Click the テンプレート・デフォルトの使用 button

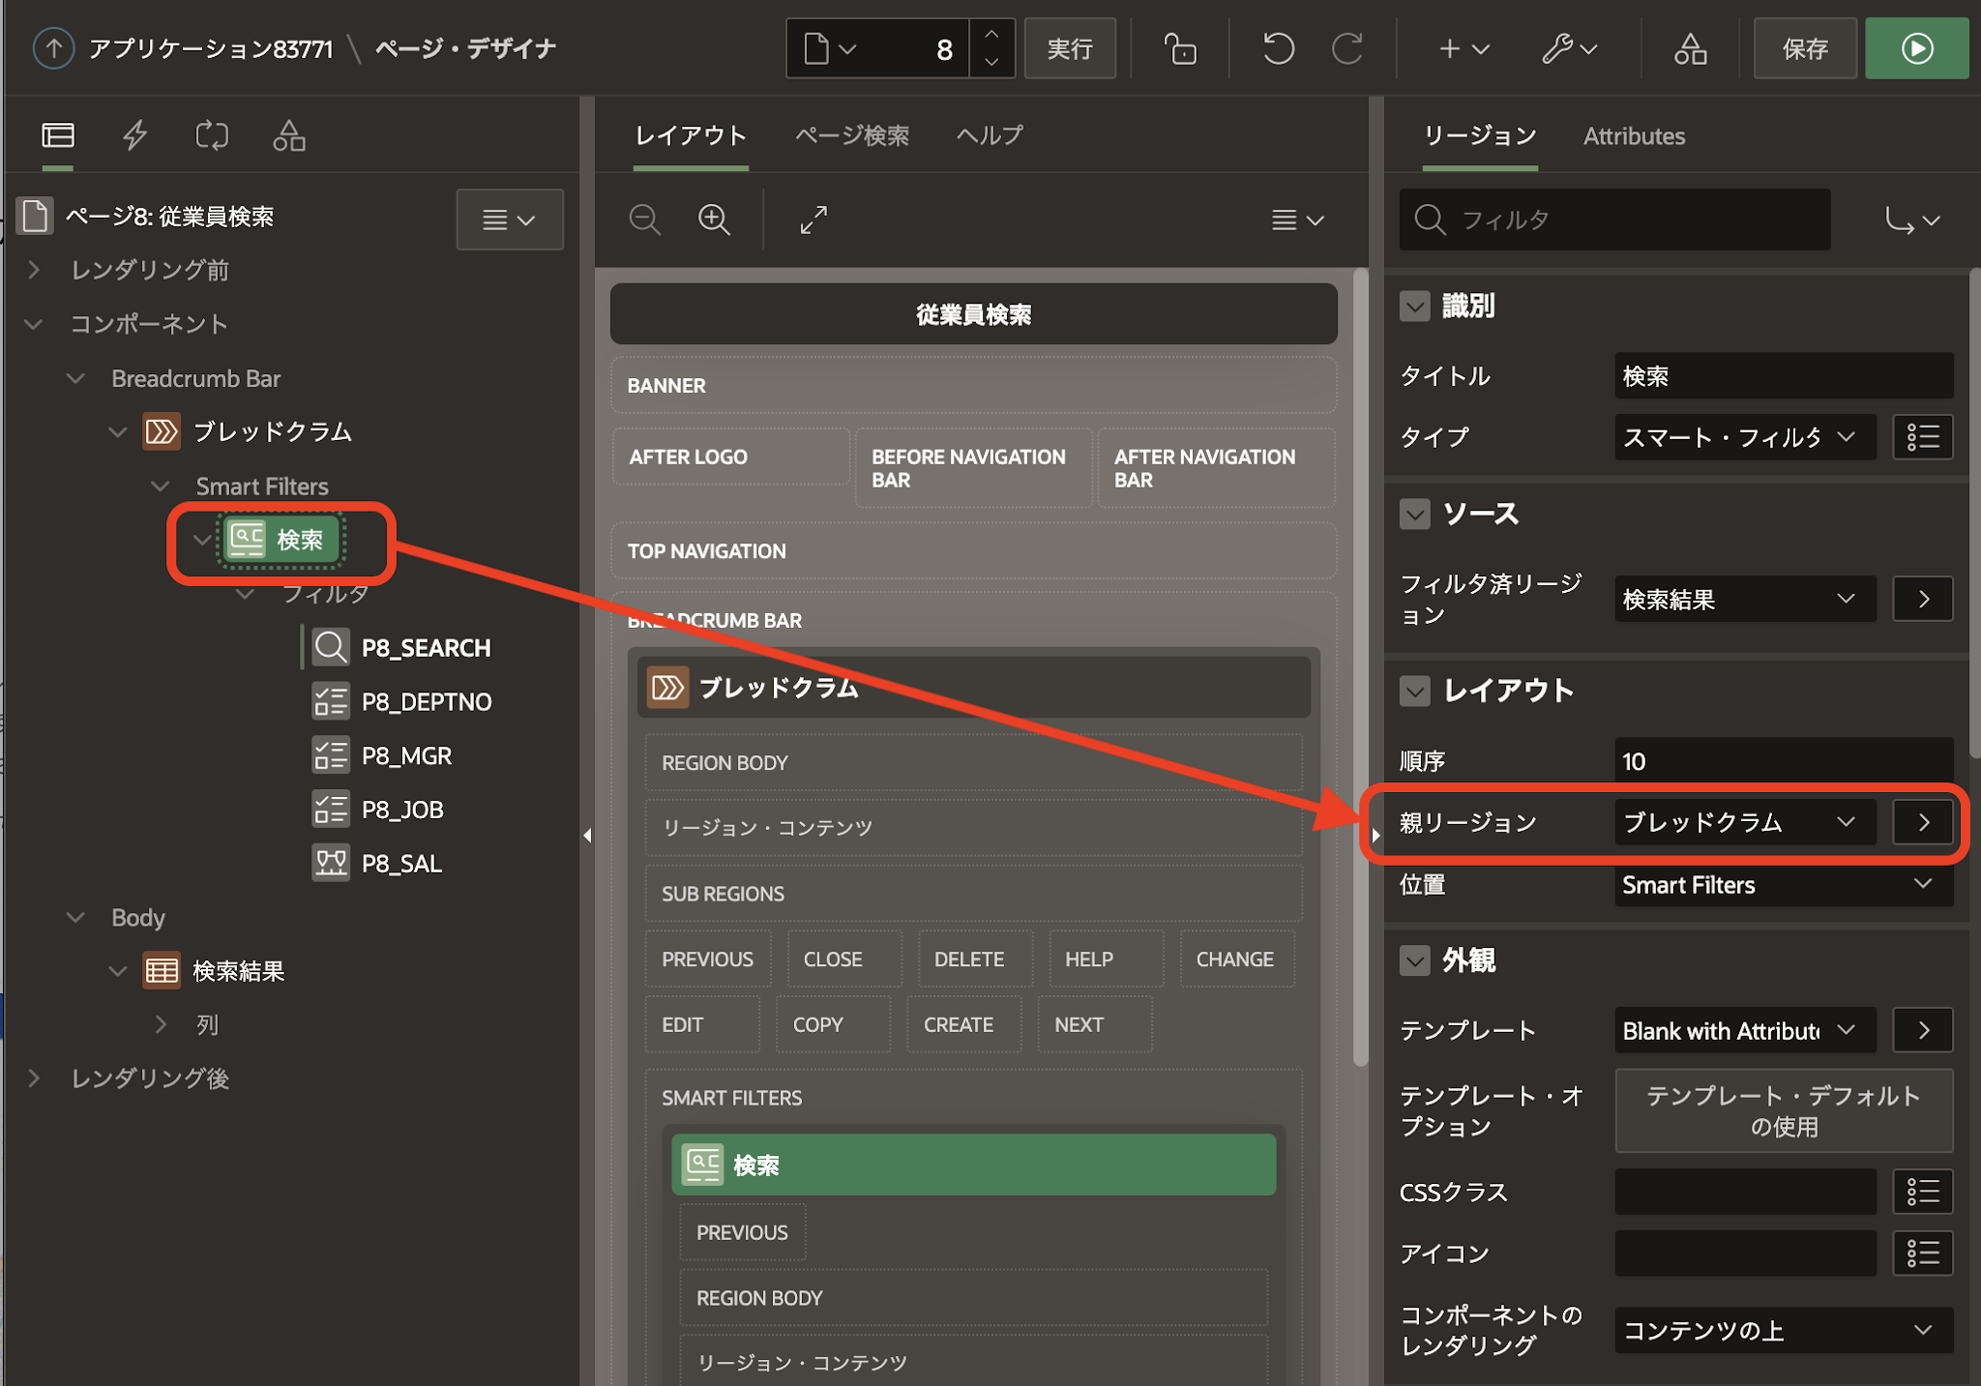click(x=1783, y=1110)
